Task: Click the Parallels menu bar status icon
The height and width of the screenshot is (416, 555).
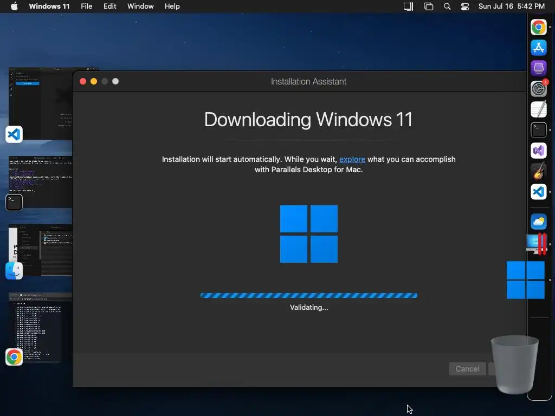Action: (x=408, y=6)
